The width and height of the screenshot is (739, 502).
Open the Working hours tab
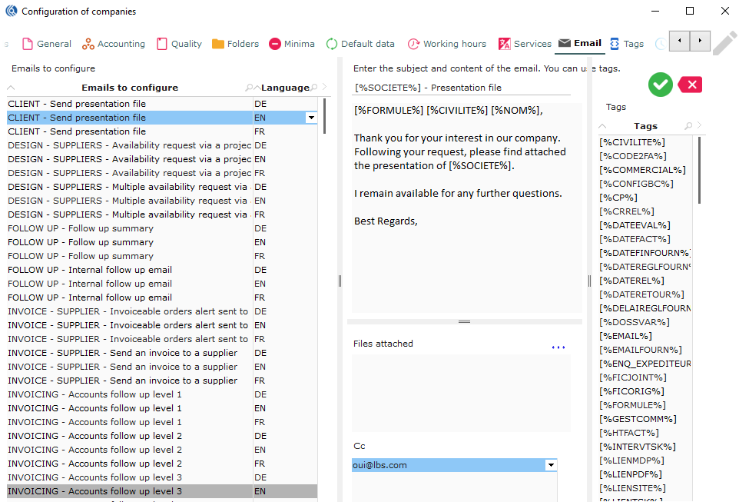pyautogui.click(x=446, y=44)
